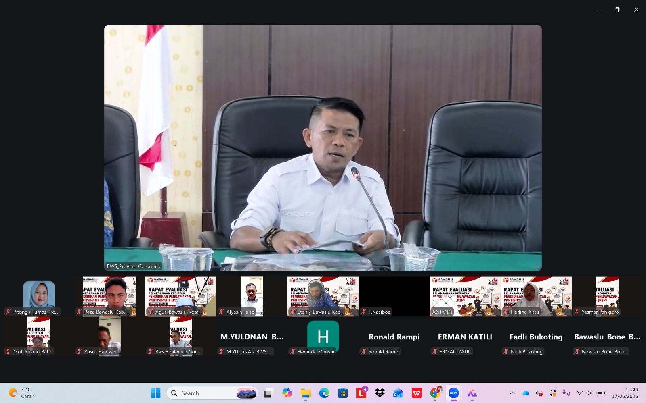Select Yusuf Hamzah participant video

point(110,336)
